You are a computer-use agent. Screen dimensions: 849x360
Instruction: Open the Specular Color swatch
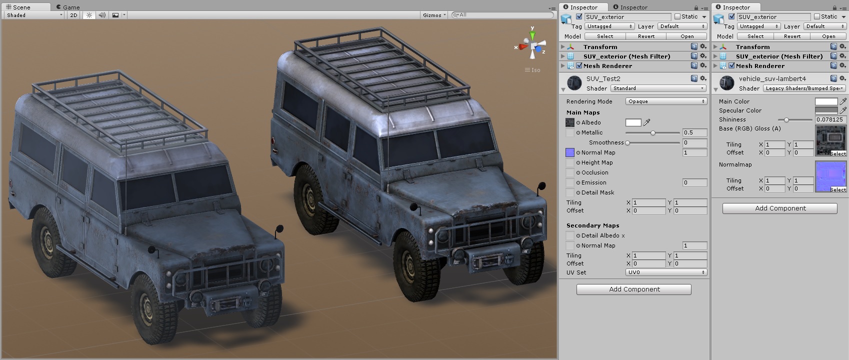coord(826,110)
